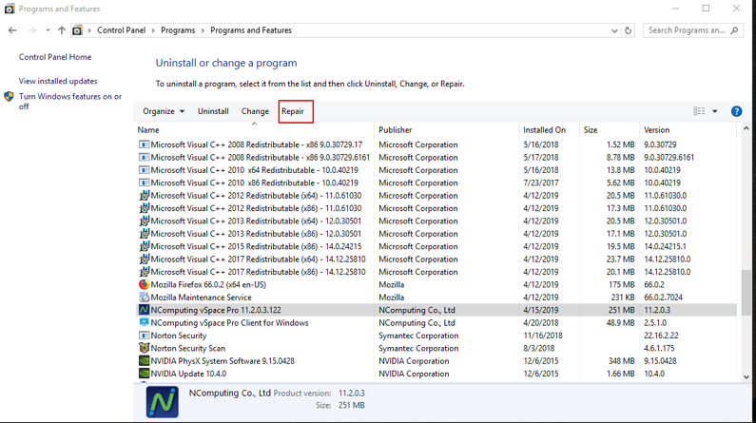Viewport: 756px width, 423px height.
Task: Select NComputing vSpace Pro Client for Windows entry
Action: pyautogui.click(x=229, y=323)
